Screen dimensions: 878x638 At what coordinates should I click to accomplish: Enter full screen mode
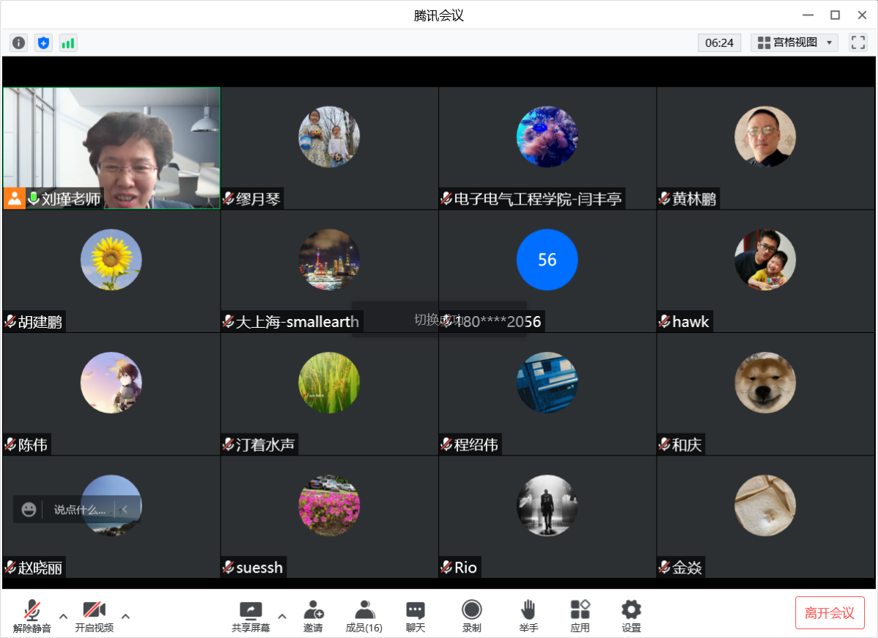pos(857,43)
